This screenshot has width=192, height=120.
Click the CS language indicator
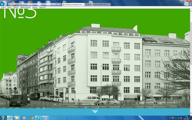pyautogui.click(x=170, y=118)
